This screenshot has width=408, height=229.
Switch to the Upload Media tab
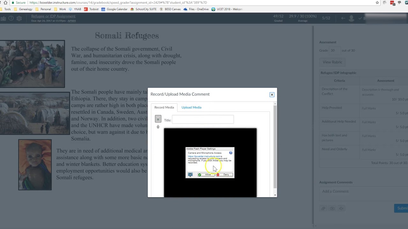pos(191,108)
